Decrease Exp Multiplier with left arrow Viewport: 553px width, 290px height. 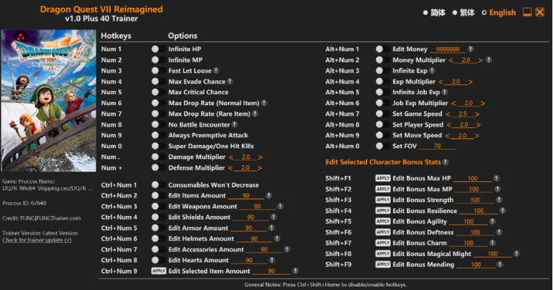coord(441,82)
